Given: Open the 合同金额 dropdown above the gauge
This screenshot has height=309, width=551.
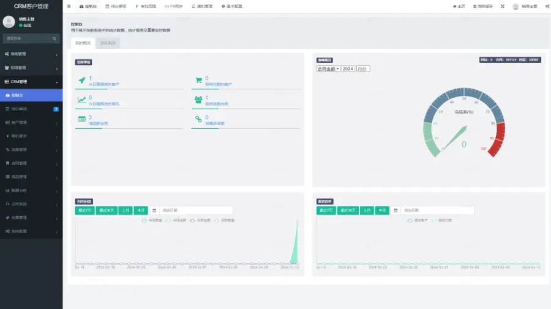Looking at the screenshot, I should (328, 69).
